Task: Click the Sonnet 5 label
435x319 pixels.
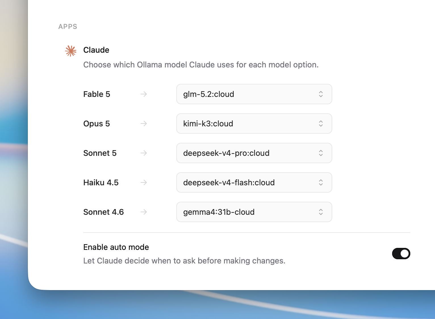Action: tap(100, 153)
